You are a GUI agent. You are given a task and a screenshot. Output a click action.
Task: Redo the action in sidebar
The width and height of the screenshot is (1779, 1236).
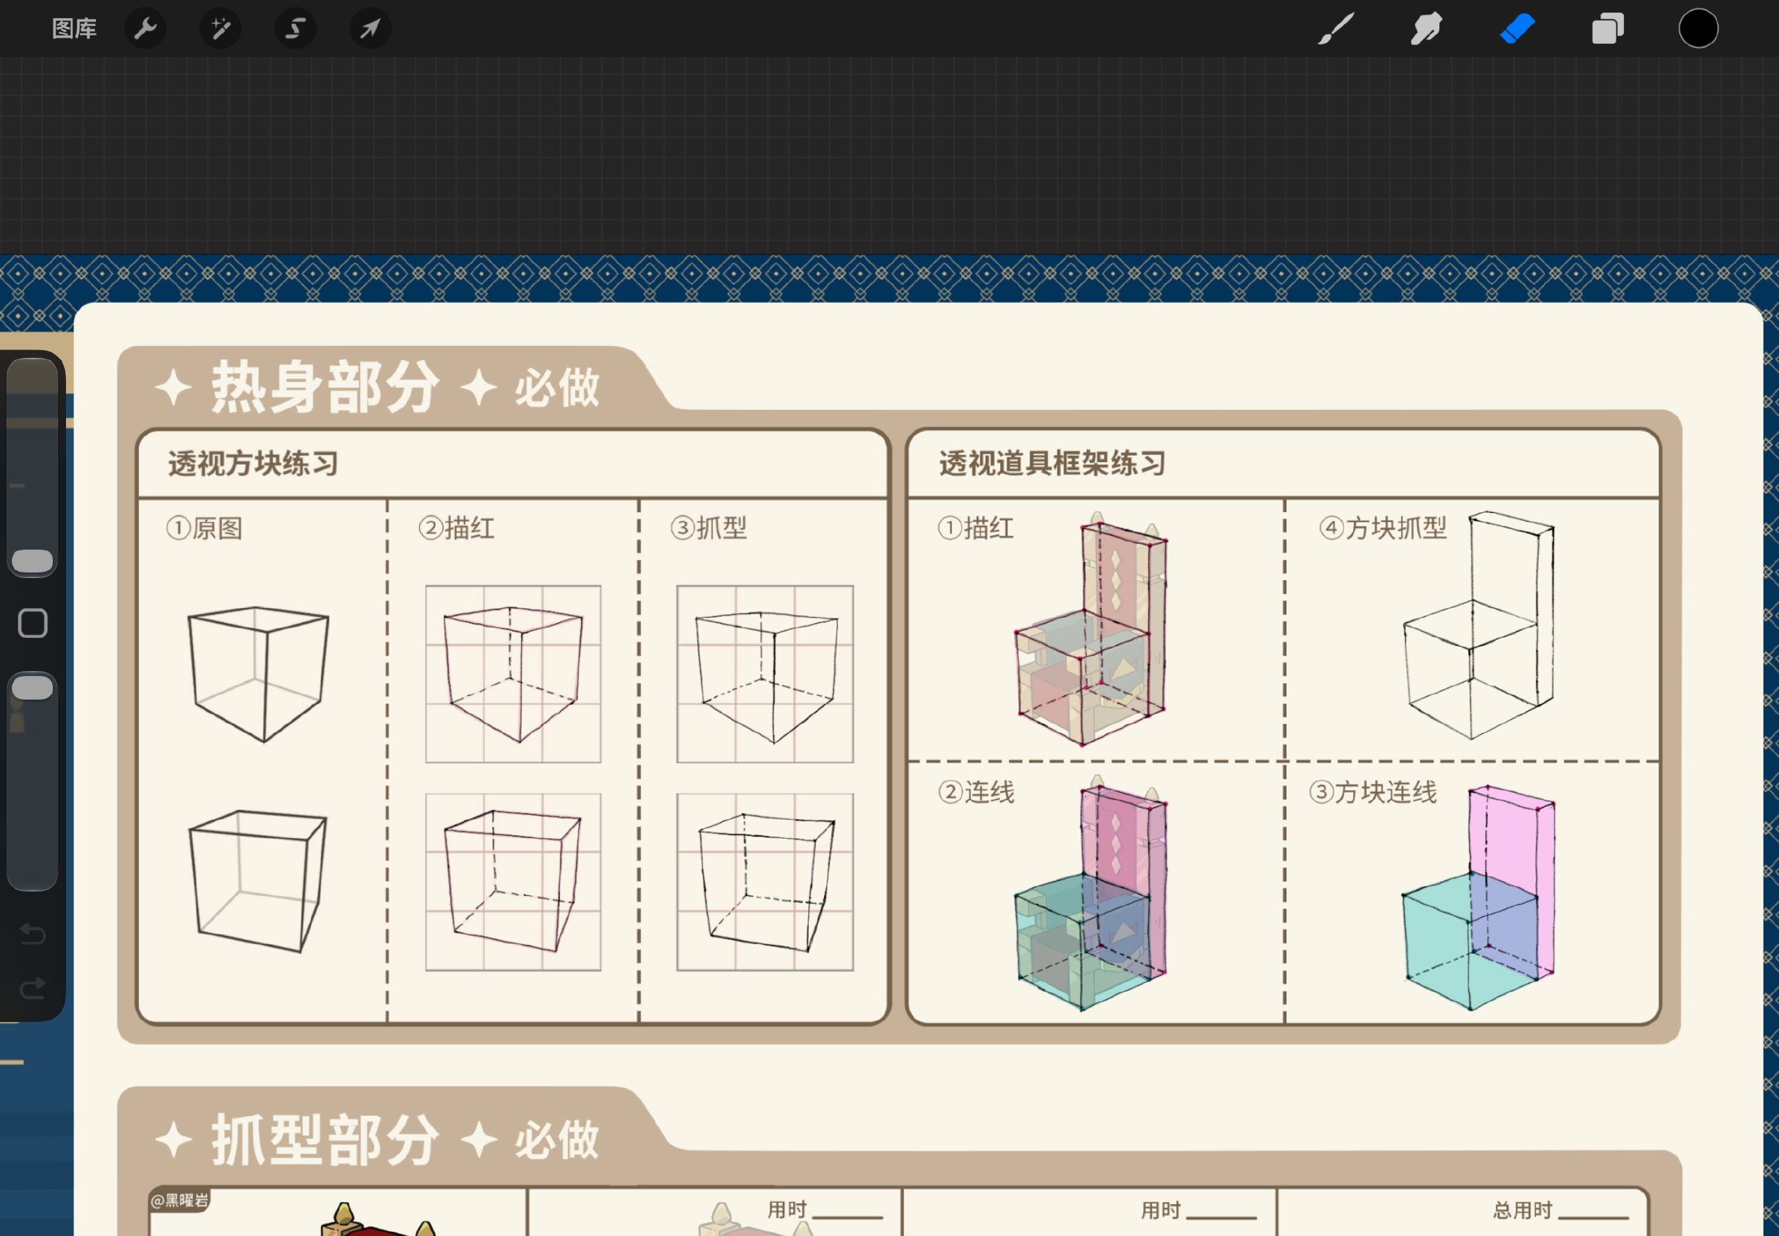click(x=33, y=988)
